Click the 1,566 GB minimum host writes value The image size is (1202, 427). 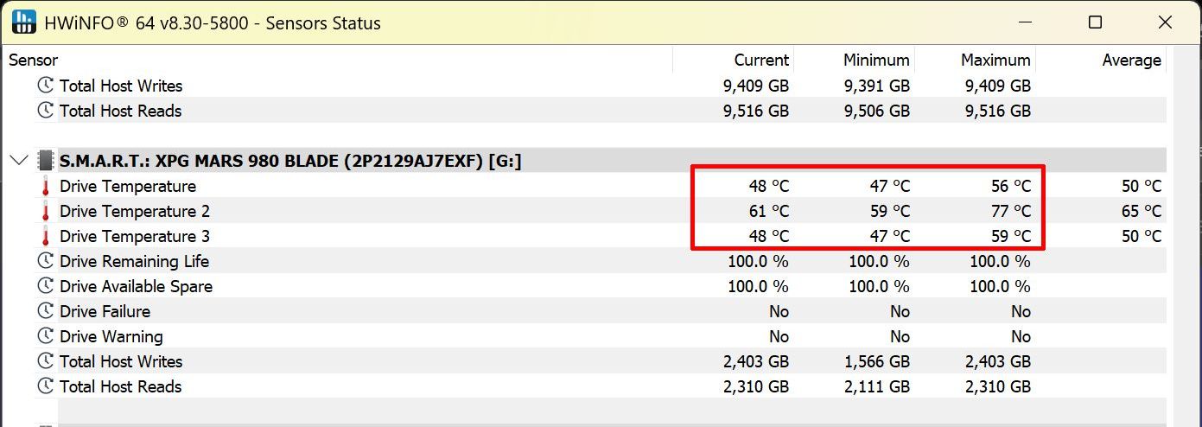tap(878, 361)
